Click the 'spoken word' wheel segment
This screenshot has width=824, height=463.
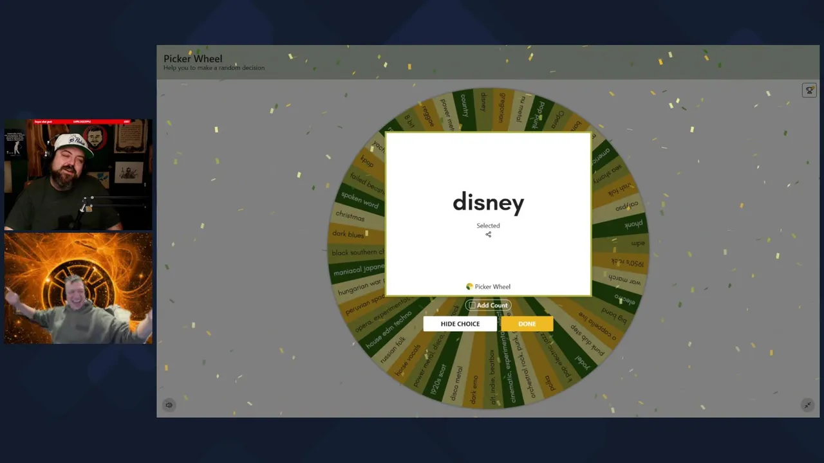[360, 201]
